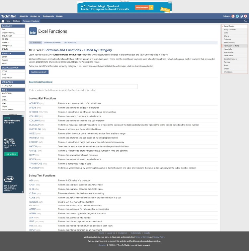The height and width of the screenshot is (251, 249).
Task: Open the Facebook follow icon
Action: click(x=241, y=16)
